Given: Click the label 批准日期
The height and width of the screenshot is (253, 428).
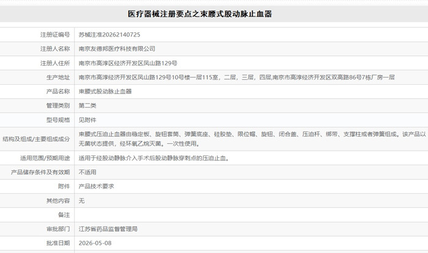Looking at the screenshot, I should (x=58, y=243).
